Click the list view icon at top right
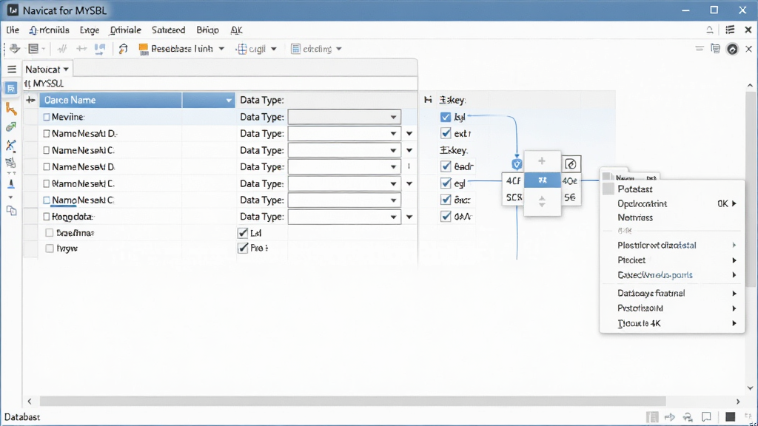Viewport: 758px width, 426px height. (x=730, y=30)
